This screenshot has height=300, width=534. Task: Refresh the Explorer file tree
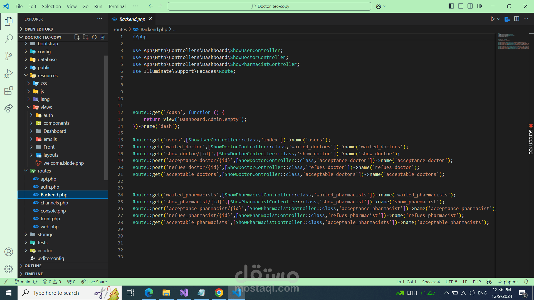[94, 37]
